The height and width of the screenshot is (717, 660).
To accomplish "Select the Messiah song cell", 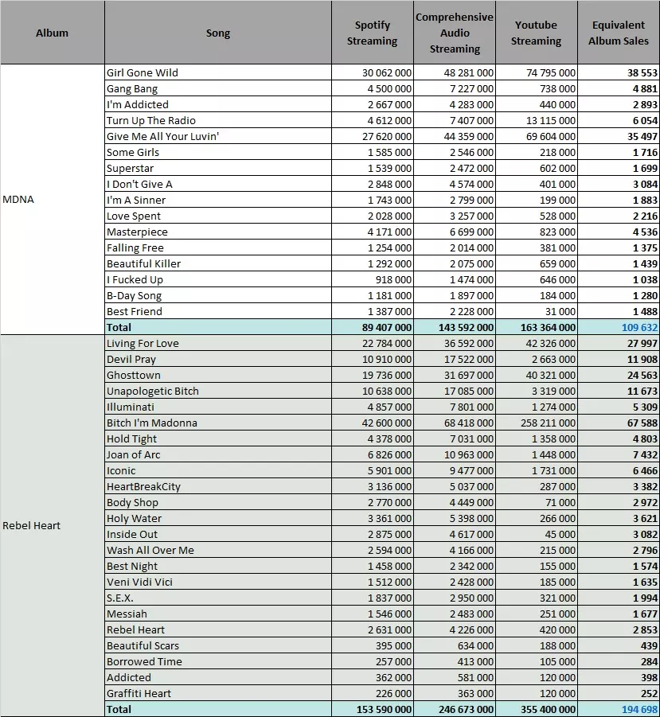I will click(x=217, y=614).
